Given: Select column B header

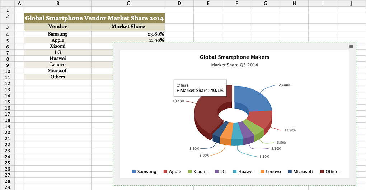Looking at the screenshot, I should pyautogui.click(x=58, y=3).
